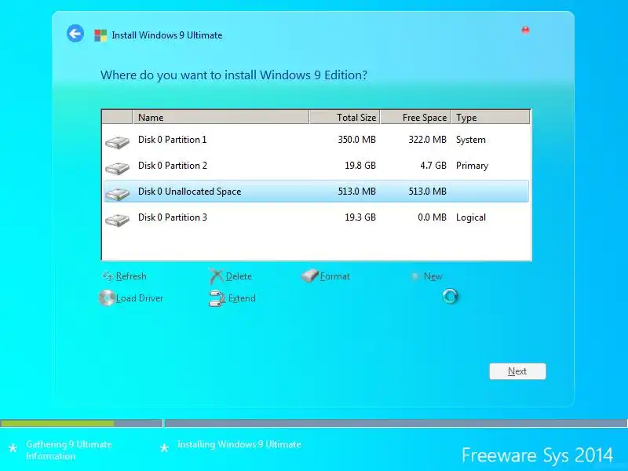Select the Disk 0 Partition 2 row

pos(316,166)
